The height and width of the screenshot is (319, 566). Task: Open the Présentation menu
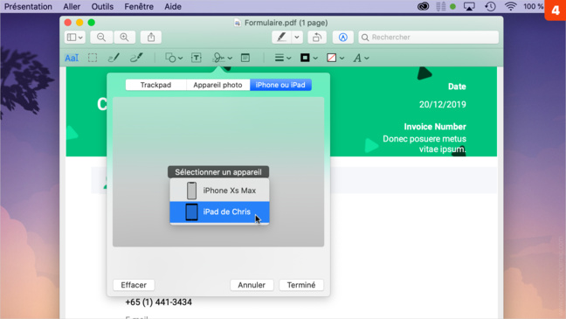click(x=28, y=6)
